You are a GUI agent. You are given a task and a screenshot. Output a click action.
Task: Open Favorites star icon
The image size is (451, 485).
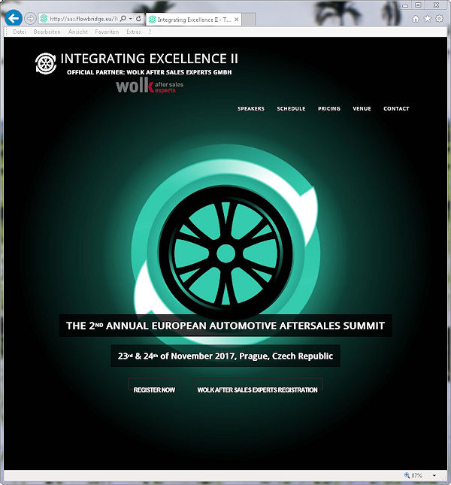coord(428,19)
